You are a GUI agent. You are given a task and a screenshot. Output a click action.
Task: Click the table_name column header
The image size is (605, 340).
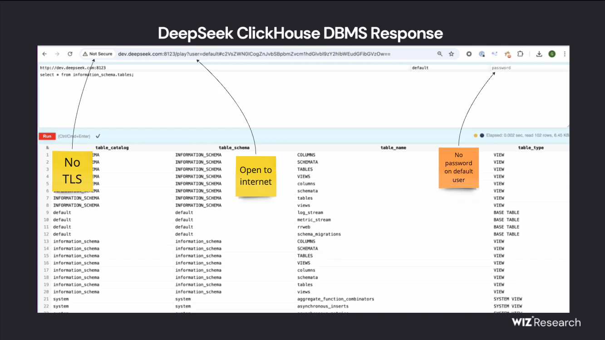click(393, 148)
